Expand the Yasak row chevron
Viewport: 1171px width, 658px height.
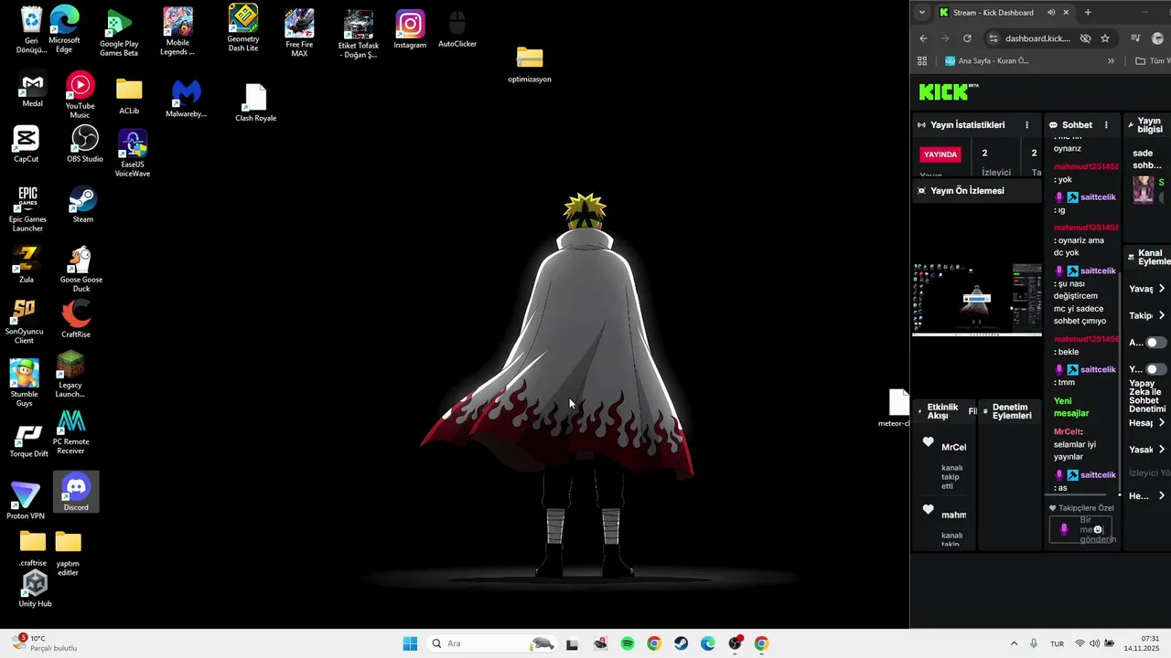point(1162,450)
